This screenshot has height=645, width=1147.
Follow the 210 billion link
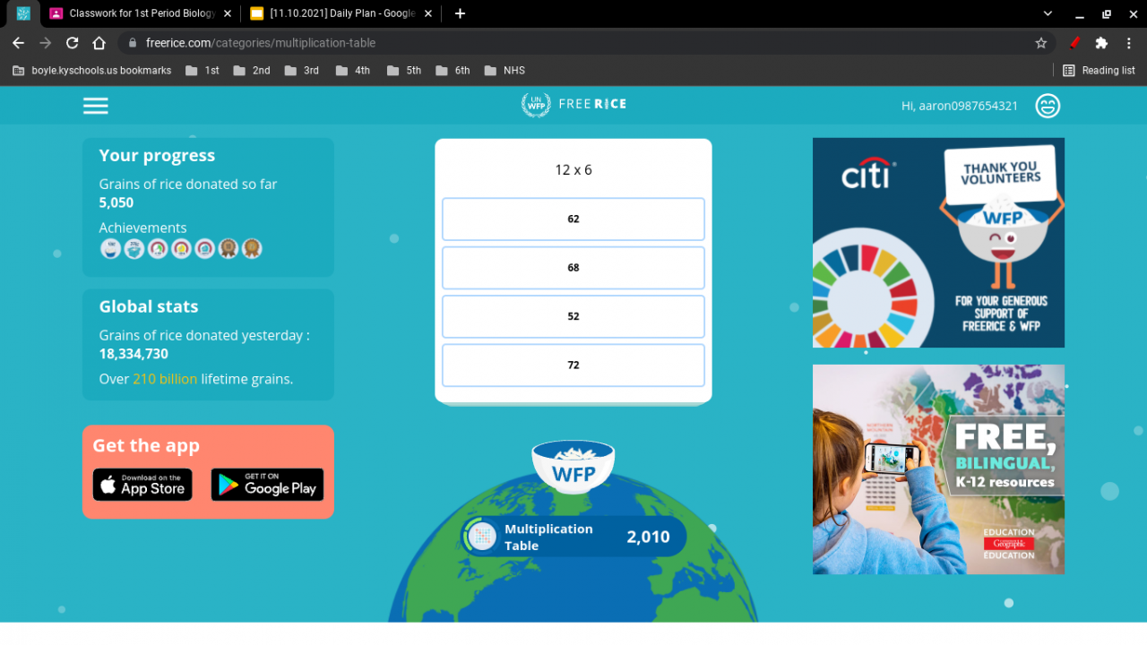165,379
